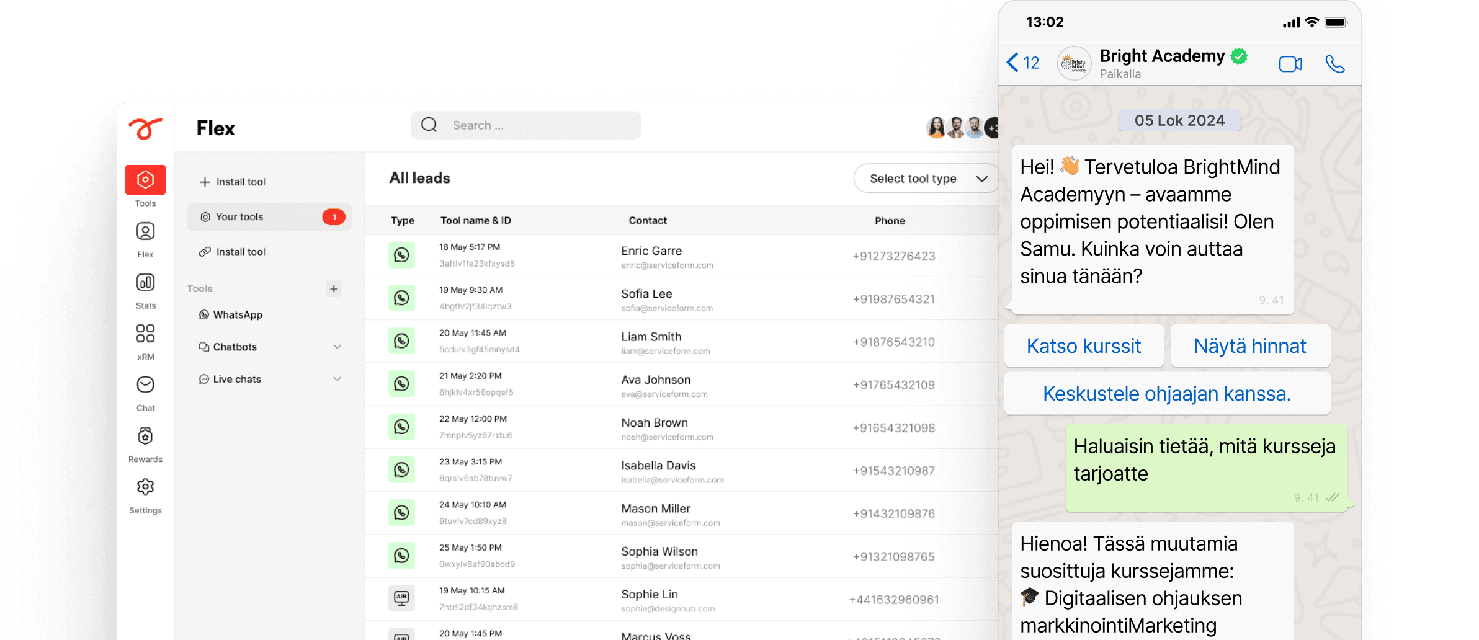The height and width of the screenshot is (640, 1479).
Task: Open the Tools section in sidebar
Action: click(145, 180)
